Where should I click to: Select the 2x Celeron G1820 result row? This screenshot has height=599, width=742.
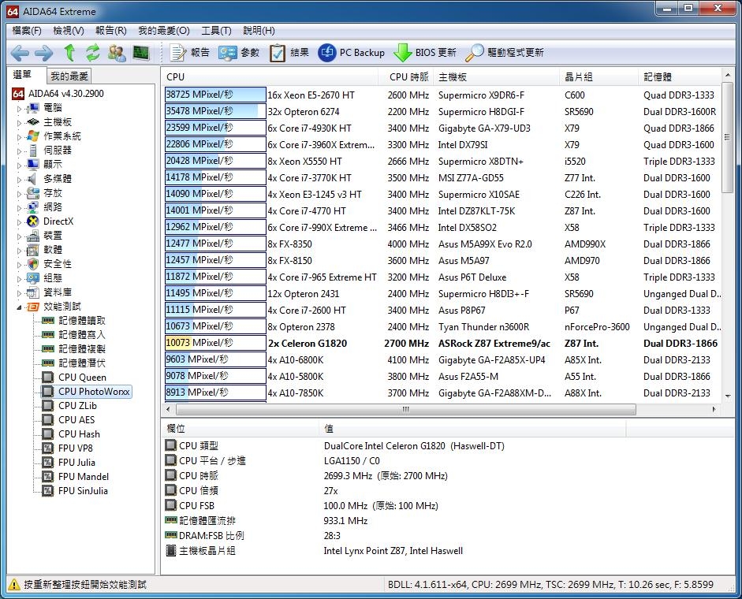442,343
